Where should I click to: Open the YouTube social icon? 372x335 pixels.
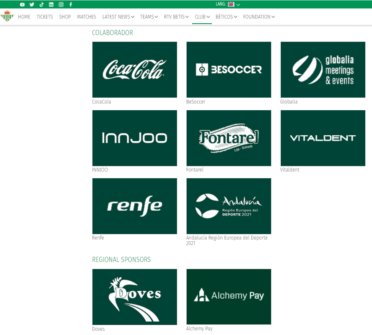22,5
